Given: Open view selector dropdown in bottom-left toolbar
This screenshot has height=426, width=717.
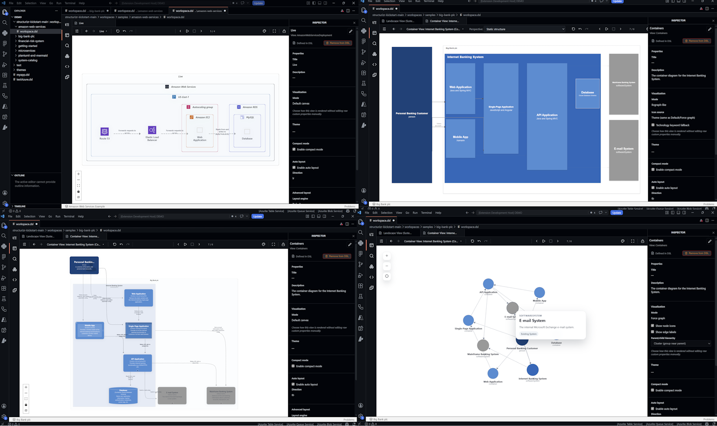Looking at the screenshot, I should click(x=75, y=245).
